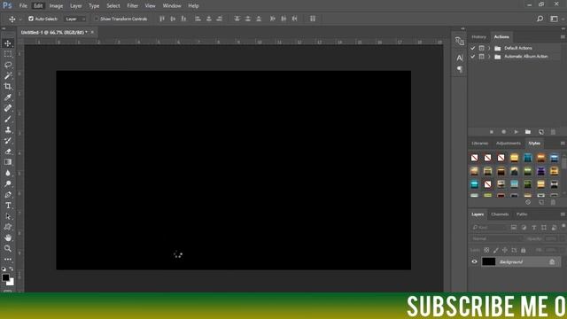Screen dimensions: 567x319
Task: Switch to the Channels tab
Action: coord(500,214)
